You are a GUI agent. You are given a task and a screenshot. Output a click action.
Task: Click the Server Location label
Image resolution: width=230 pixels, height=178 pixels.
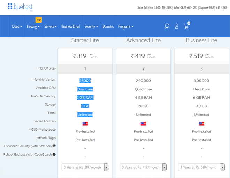point(45,121)
